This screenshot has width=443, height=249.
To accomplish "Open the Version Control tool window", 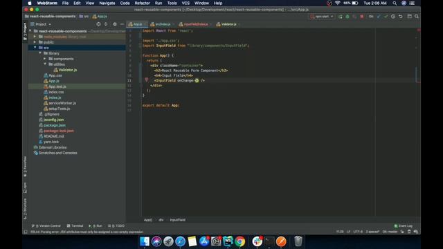I will (46, 226).
